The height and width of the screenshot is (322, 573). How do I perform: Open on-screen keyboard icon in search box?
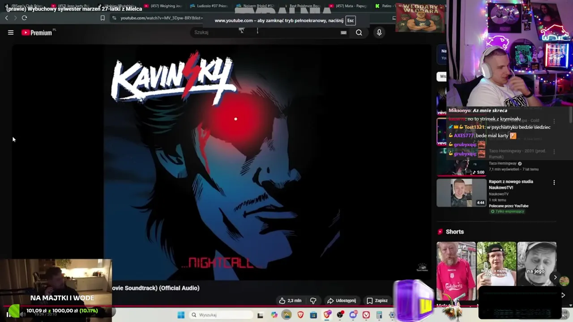343,33
